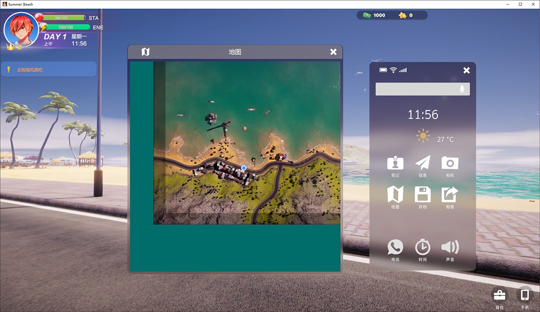
Task: Open the Notes (笔记) app icon
Action: pyautogui.click(x=395, y=163)
